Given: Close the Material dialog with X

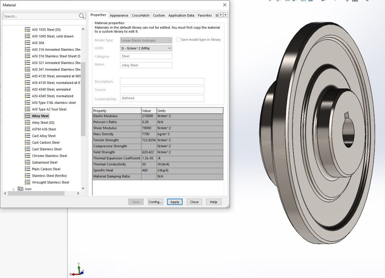Looking at the screenshot, I should click(225, 5).
